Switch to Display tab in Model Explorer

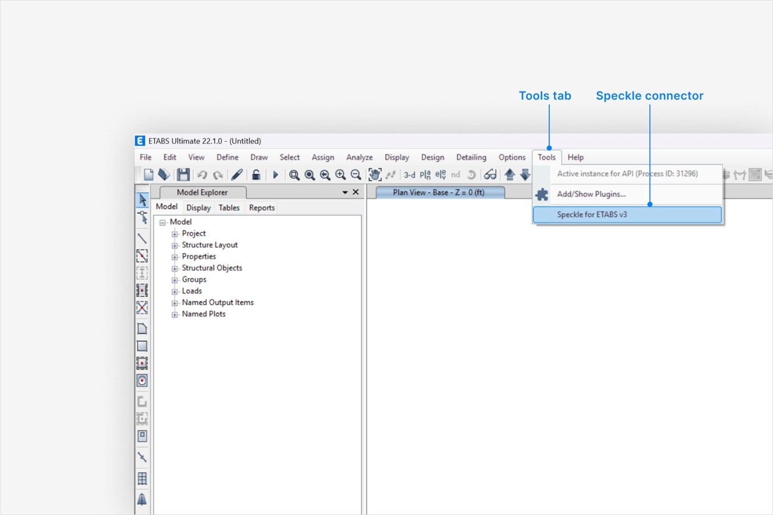pyautogui.click(x=199, y=207)
